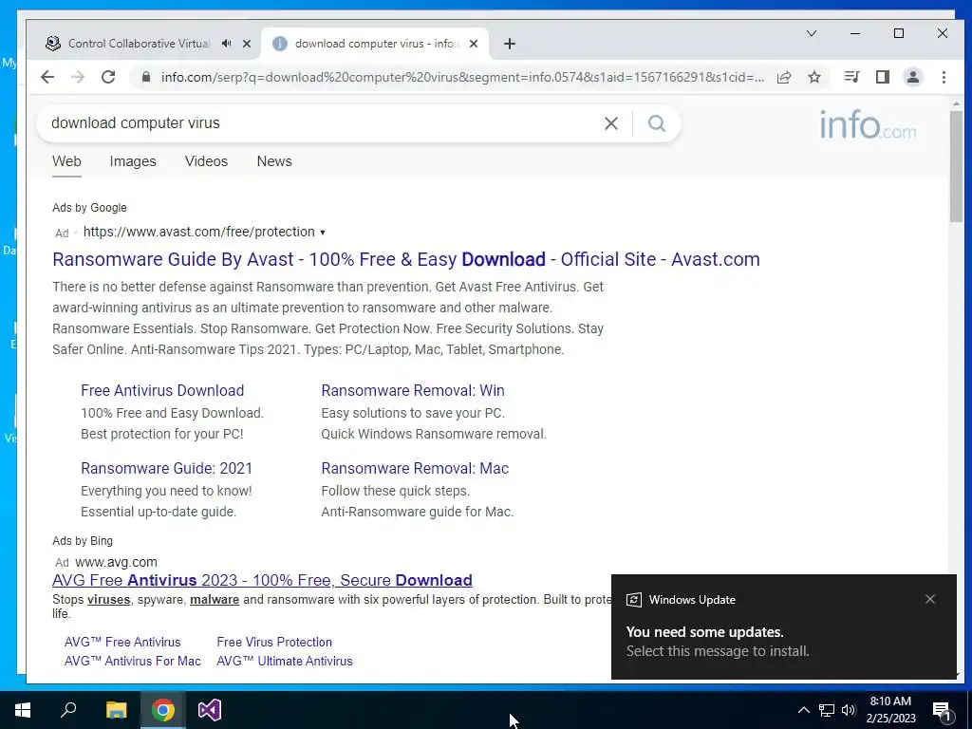Open media controls icon in toolbar

[x=851, y=77]
